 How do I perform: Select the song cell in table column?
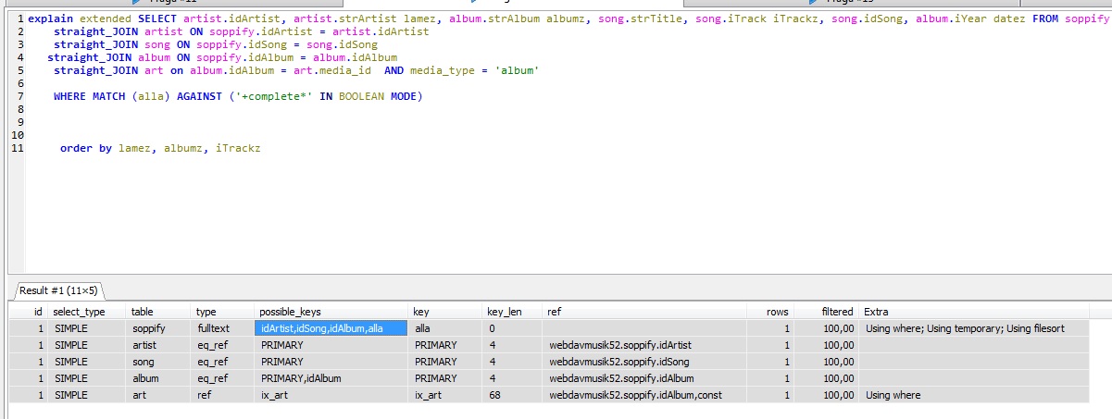[x=157, y=362]
